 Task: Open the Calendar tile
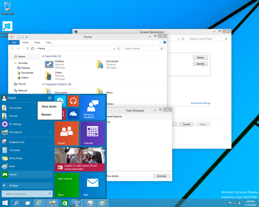point(92,133)
